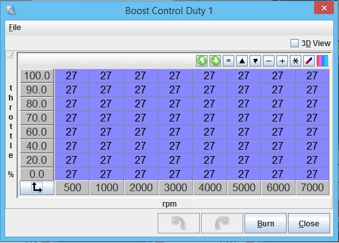
Task: Click the equals set-value toolbar icon
Action: click(229, 61)
